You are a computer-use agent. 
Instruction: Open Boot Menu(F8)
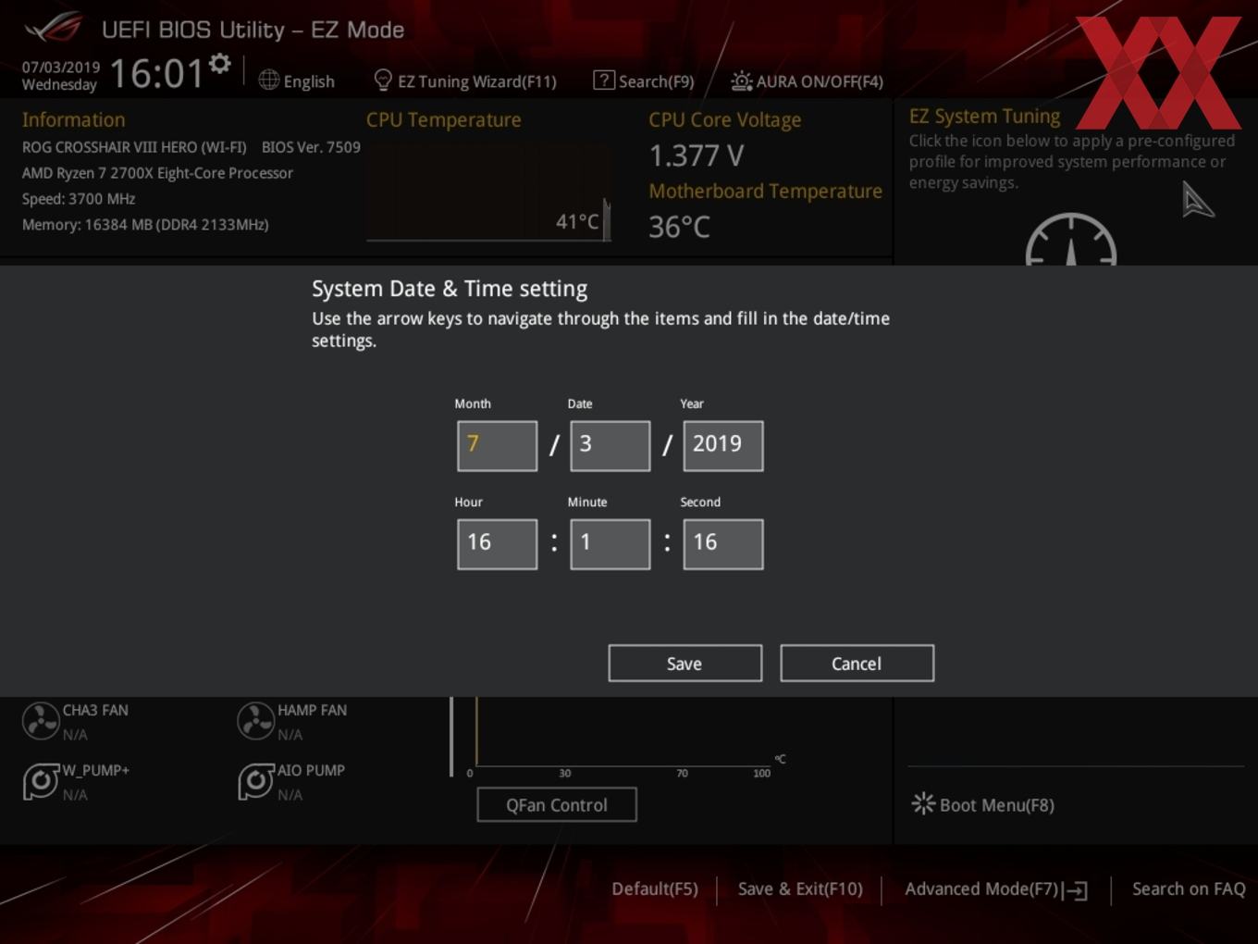coord(982,805)
